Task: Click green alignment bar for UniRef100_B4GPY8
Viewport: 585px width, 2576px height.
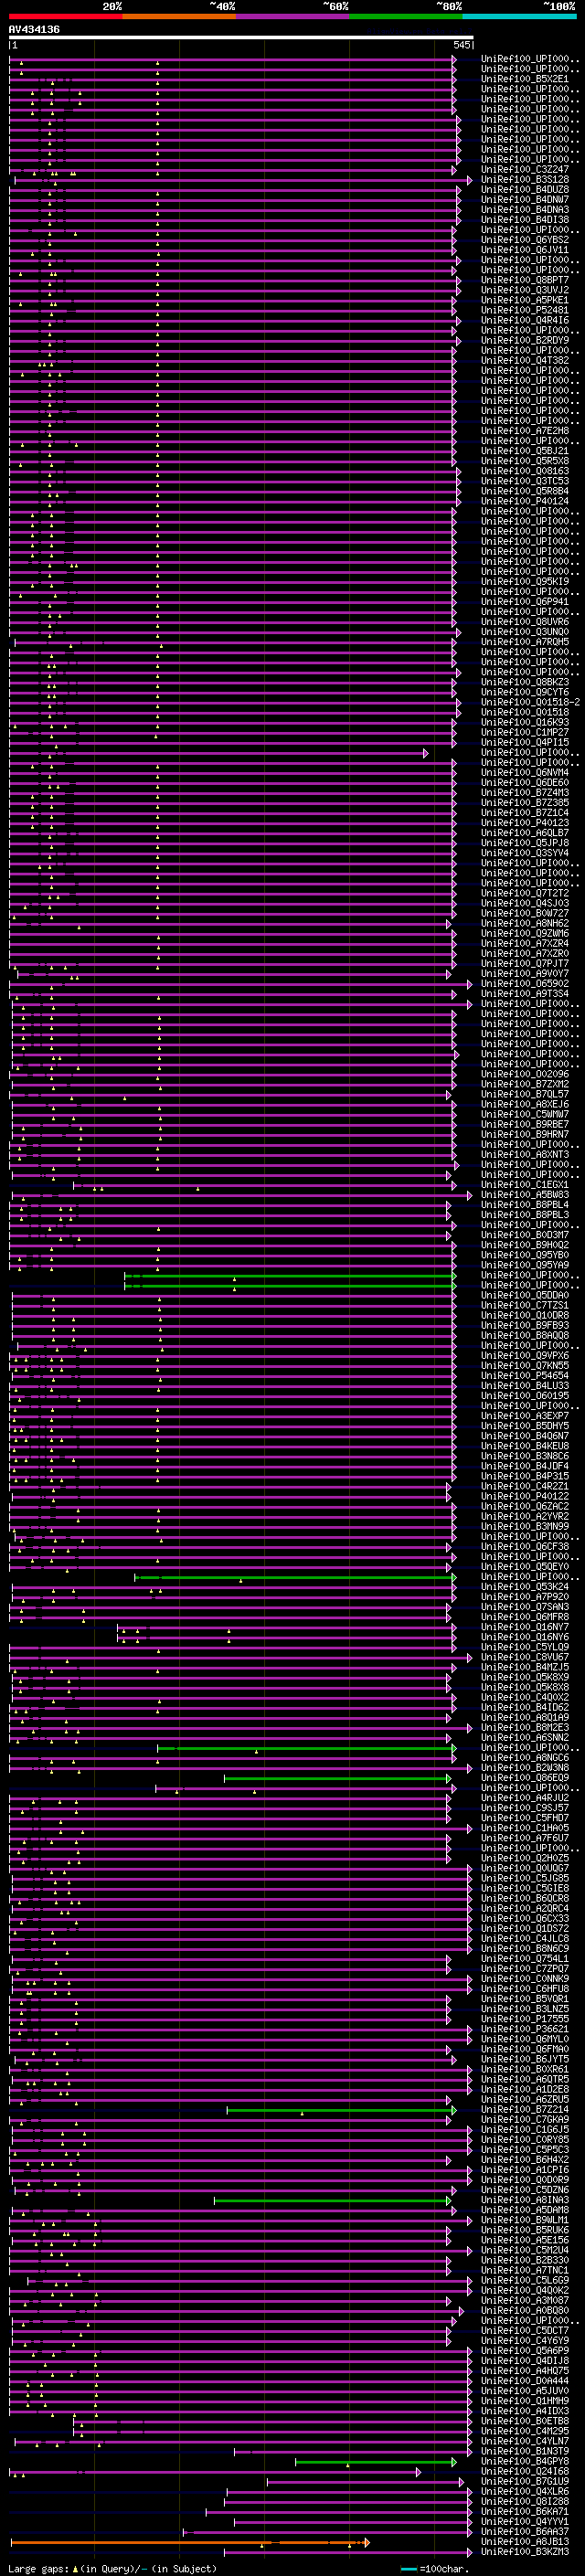Action: (x=375, y=2462)
